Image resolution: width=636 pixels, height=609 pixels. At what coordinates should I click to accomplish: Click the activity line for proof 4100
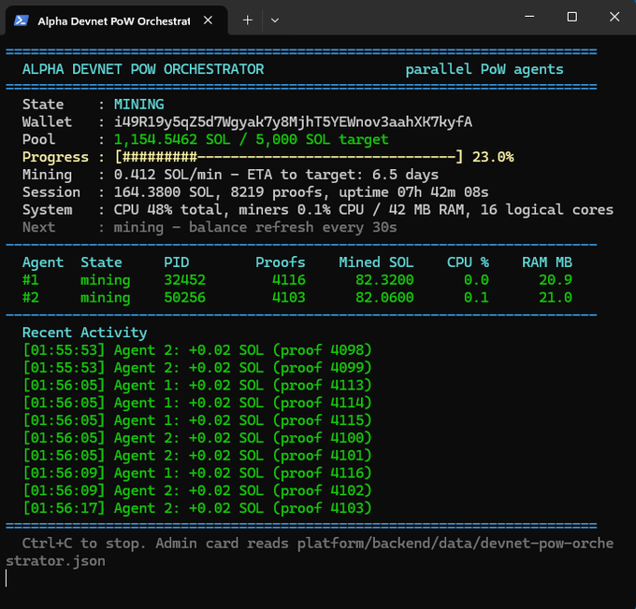click(197, 438)
